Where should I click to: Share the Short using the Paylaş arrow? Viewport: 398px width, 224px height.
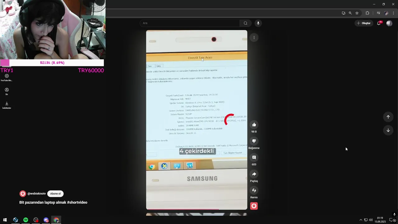coord(254,174)
